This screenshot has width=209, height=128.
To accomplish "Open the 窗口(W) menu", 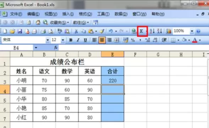I will coord(139,14).
